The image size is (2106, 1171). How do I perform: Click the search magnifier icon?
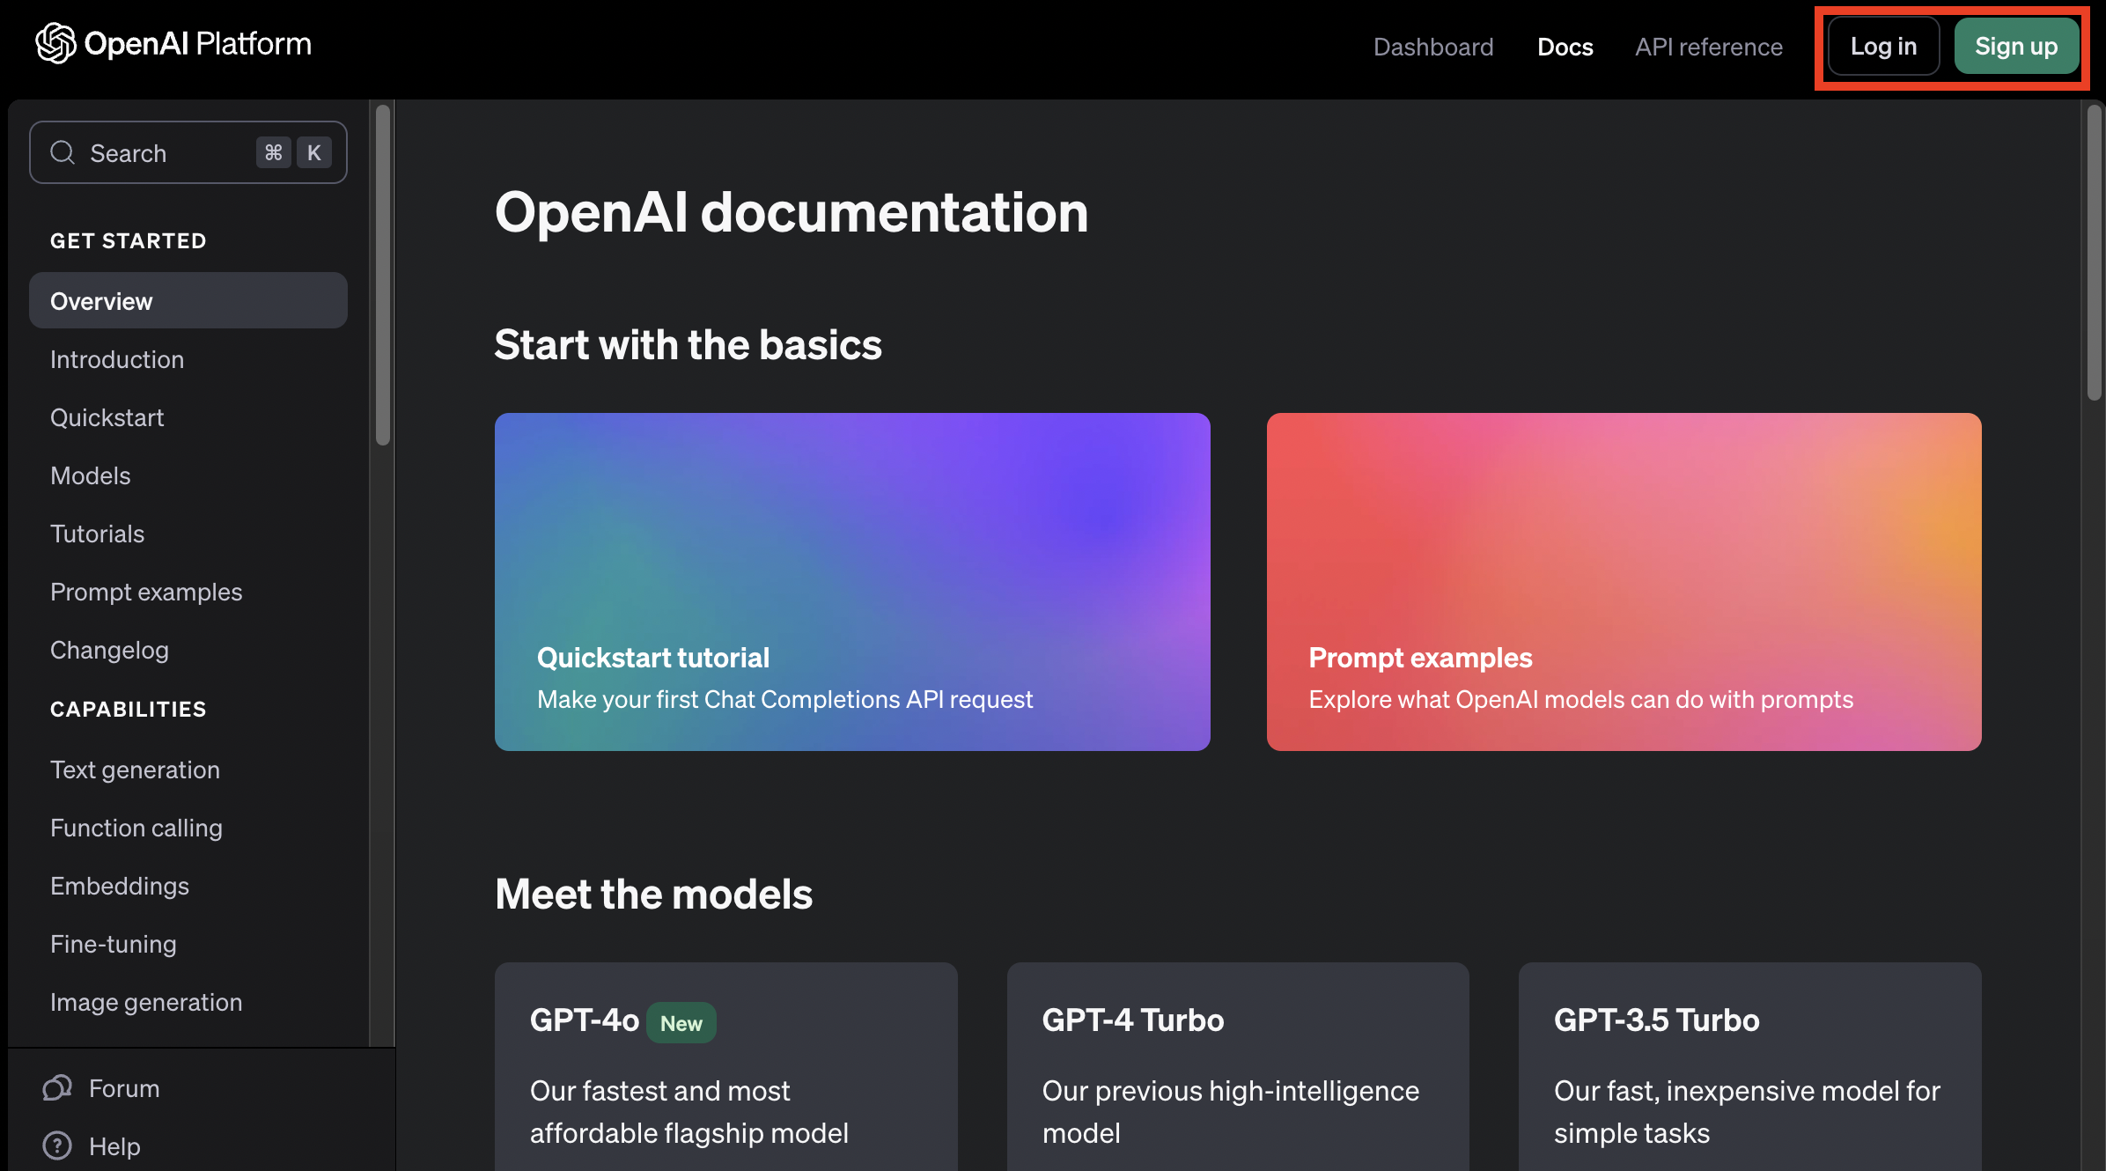tap(63, 153)
